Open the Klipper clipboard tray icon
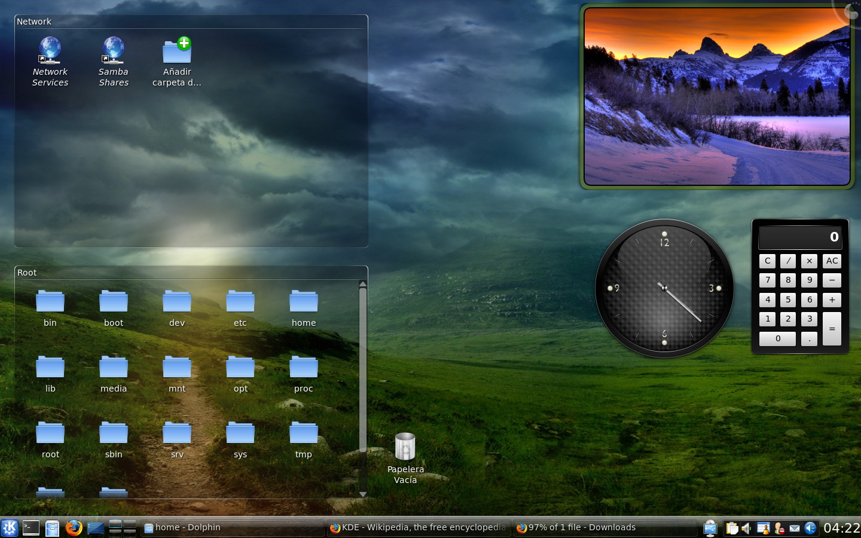This screenshot has width=861, height=538. click(732, 528)
